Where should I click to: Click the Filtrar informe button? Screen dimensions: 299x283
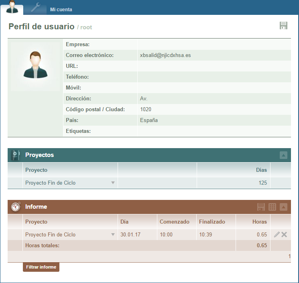coord(41,267)
